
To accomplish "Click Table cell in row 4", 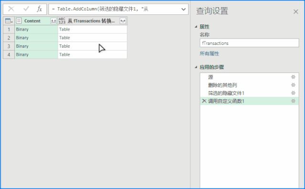I will pyautogui.click(x=93, y=54).
